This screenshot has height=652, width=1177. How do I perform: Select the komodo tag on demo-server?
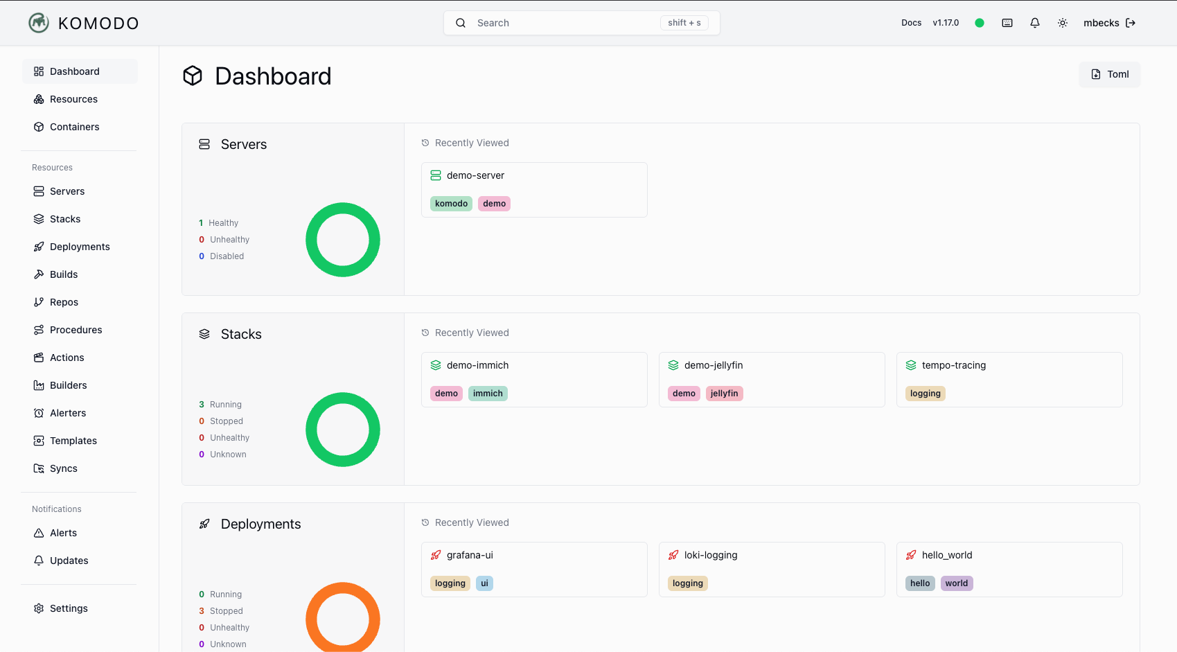click(x=450, y=203)
